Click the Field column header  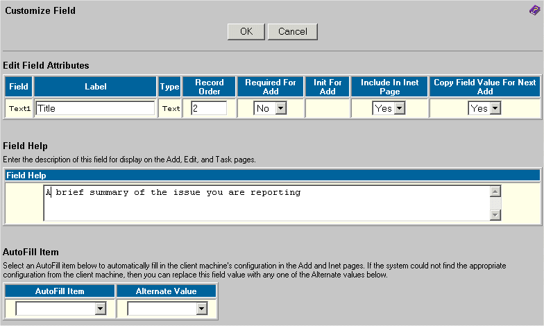point(19,87)
